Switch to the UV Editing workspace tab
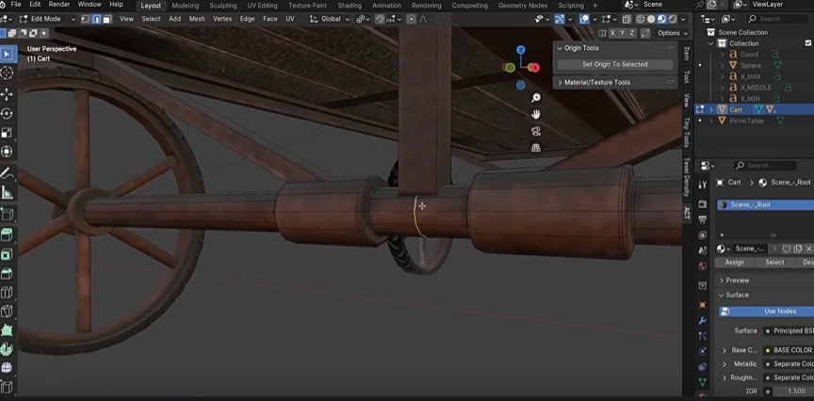 point(263,5)
